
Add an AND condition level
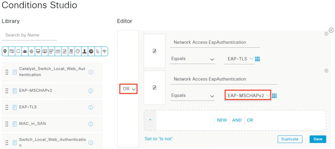tap(237, 120)
